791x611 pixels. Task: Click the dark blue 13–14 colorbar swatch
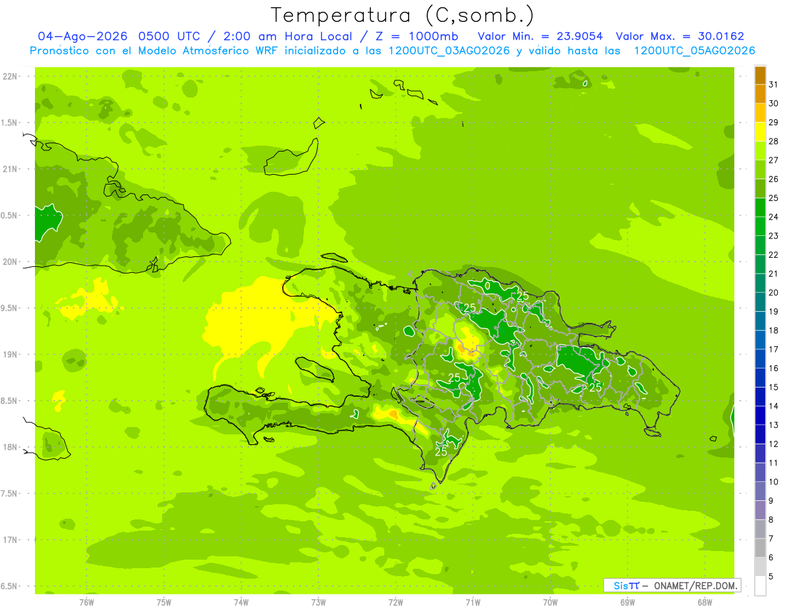click(760, 416)
